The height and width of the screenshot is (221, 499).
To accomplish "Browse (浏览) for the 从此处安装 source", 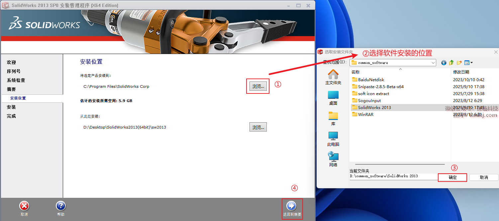I will (x=258, y=127).
